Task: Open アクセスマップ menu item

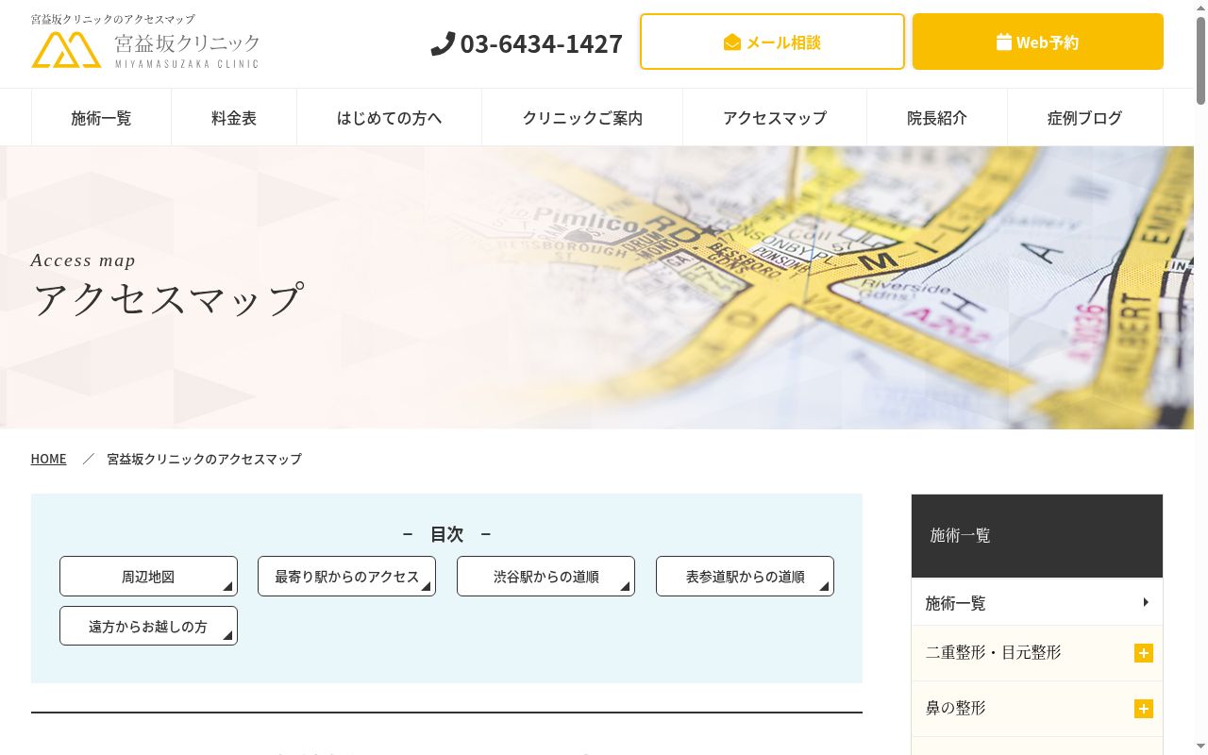Action: pyautogui.click(x=775, y=118)
